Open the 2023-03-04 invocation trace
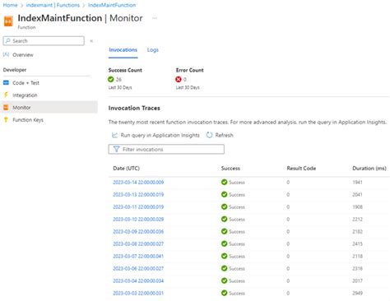This screenshot has width=390, height=301. tap(138, 281)
